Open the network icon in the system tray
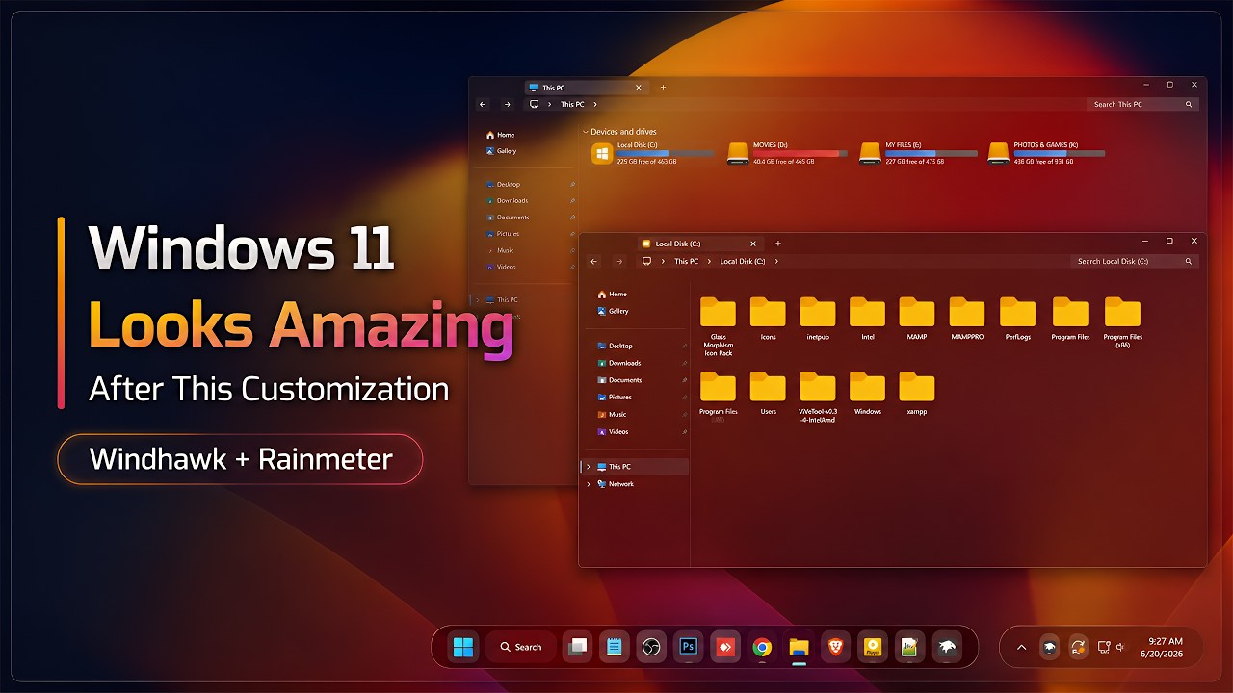This screenshot has height=693, width=1233. click(1104, 647)
